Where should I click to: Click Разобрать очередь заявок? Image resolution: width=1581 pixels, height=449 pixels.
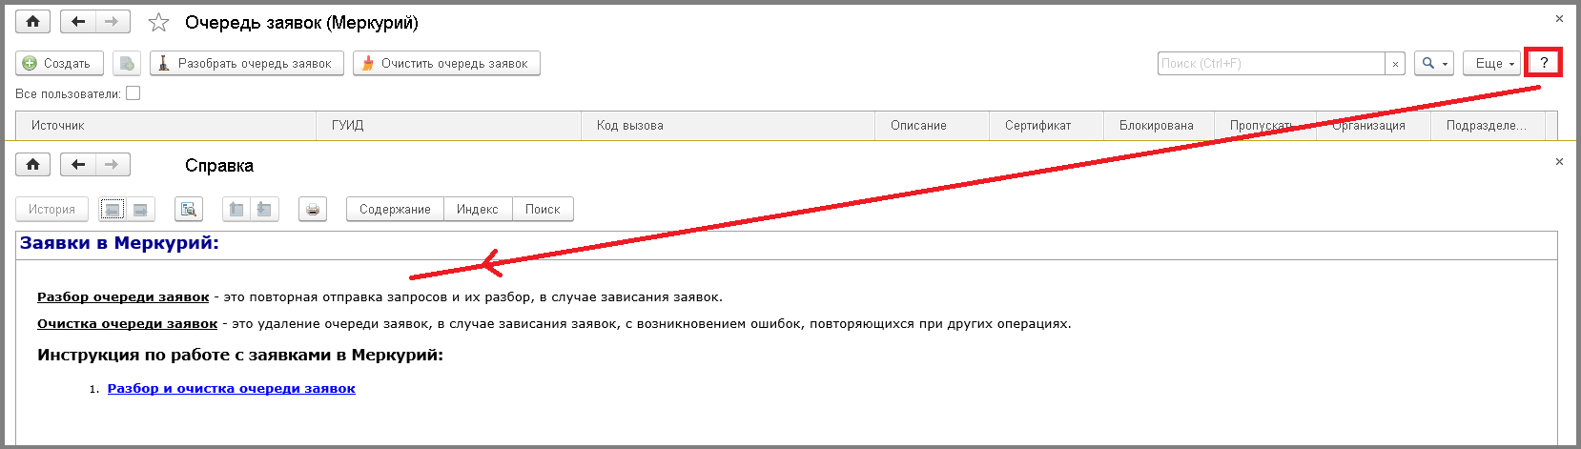click(x=246, y=63)
